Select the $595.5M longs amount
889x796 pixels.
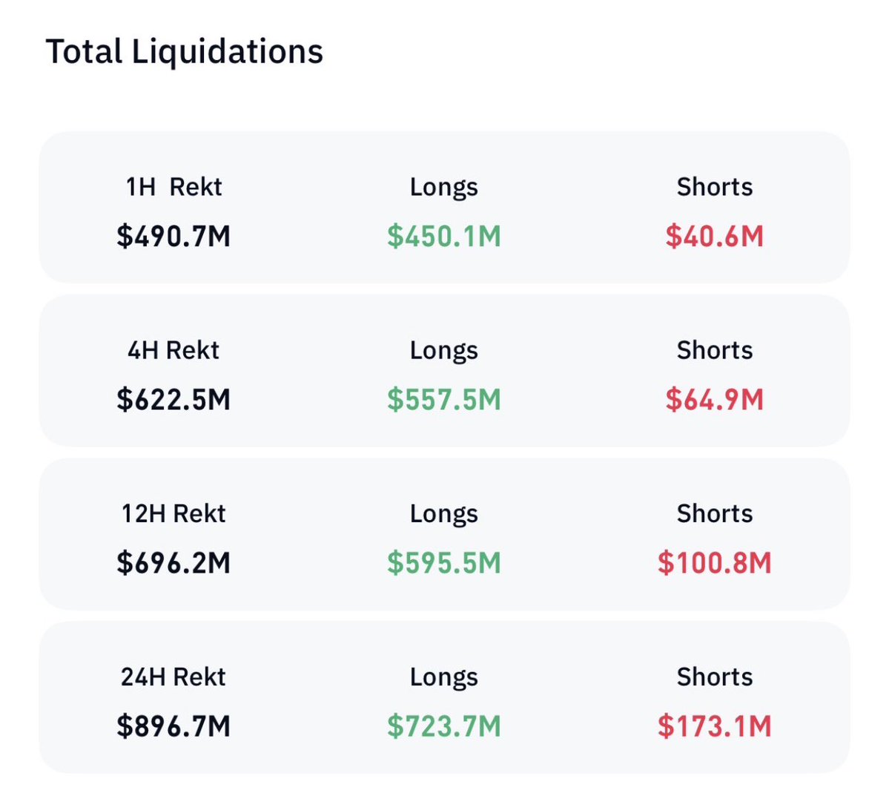tap(444, 563)
